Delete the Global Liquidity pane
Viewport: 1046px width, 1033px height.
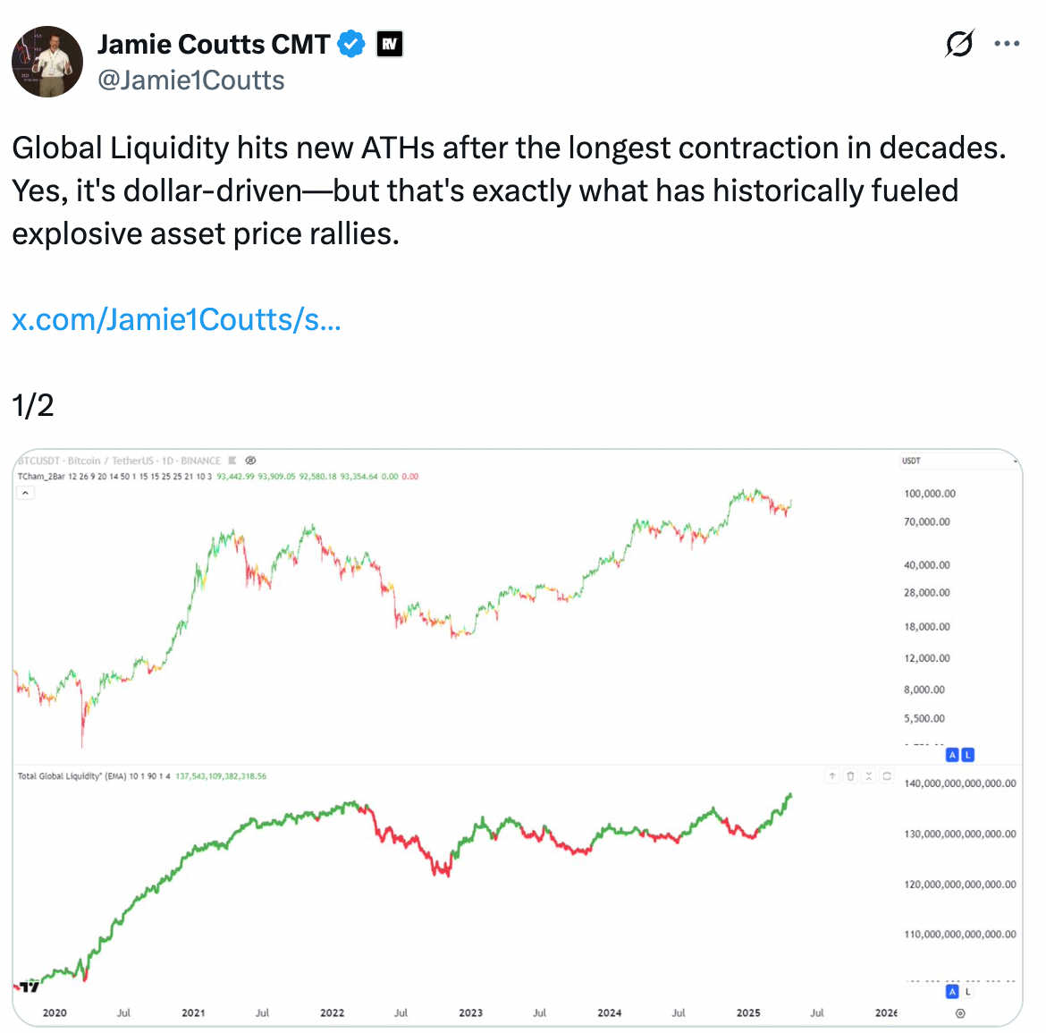pyautogui.click(x=851, y=776)
